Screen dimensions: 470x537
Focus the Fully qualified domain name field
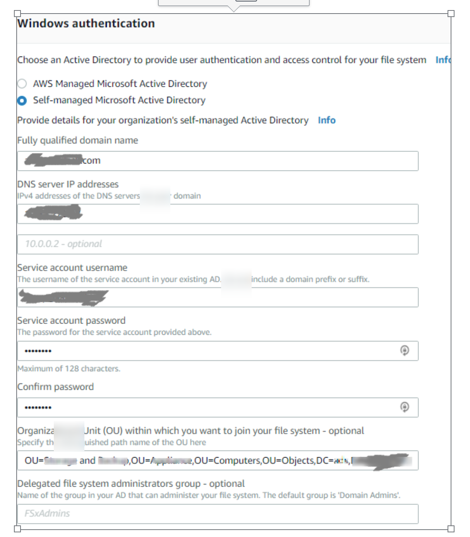pos(232,161)
